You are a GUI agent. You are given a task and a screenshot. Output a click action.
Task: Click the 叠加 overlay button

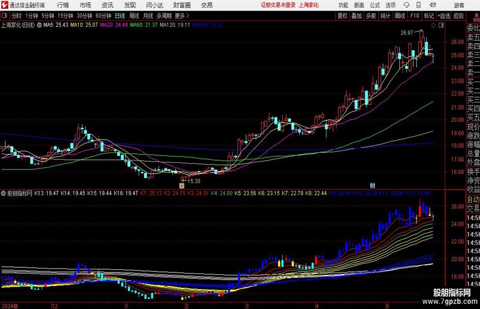(357, 16)
